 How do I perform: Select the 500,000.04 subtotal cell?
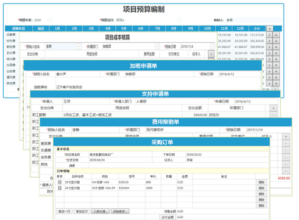[257, 47]
